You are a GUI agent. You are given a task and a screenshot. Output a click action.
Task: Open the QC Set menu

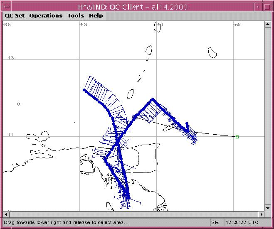click(x=15, y=16)
